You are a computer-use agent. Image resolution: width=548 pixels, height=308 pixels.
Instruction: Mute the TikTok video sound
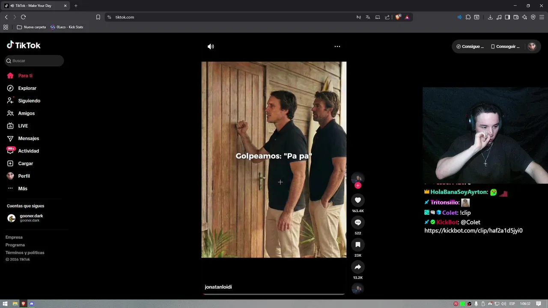coord(211,47)
